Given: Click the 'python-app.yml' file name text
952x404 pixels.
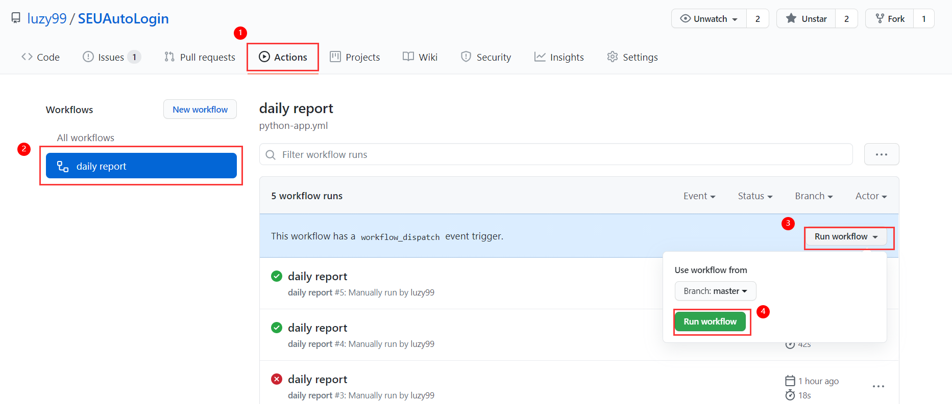Looking at the screenshot, I should pyautogui.click(x=294, y=126).
